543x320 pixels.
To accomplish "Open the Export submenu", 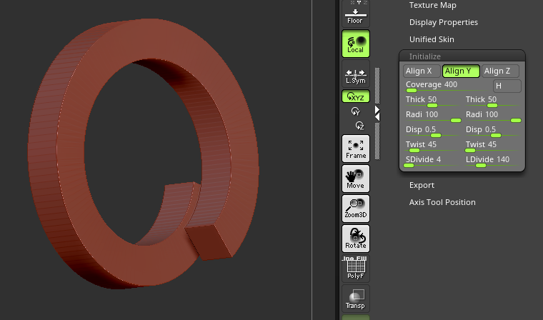I will tap(422, 185).
